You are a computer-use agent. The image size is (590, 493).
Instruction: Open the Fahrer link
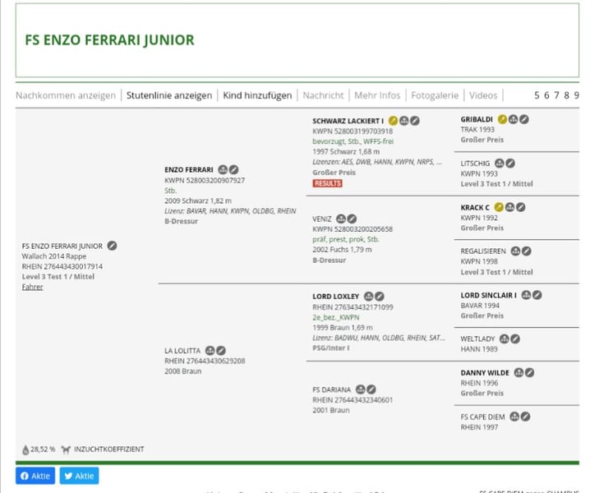point(32,287)
